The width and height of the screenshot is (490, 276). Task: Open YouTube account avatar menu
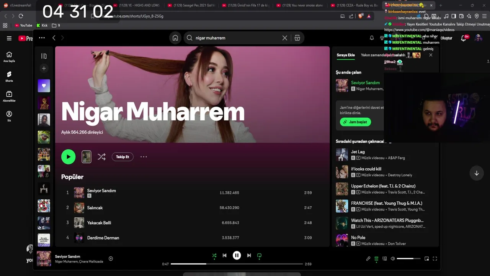click(478, 38)
